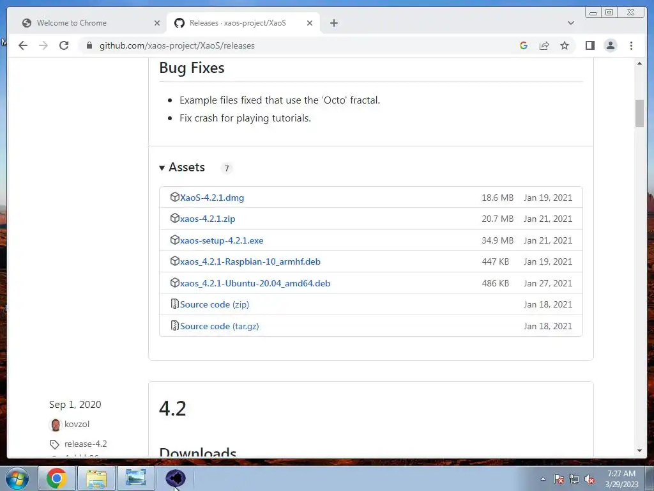Click Chrome icon in the taskbar
This screenshot has height=491, width=654.
[x=57, y=478]
